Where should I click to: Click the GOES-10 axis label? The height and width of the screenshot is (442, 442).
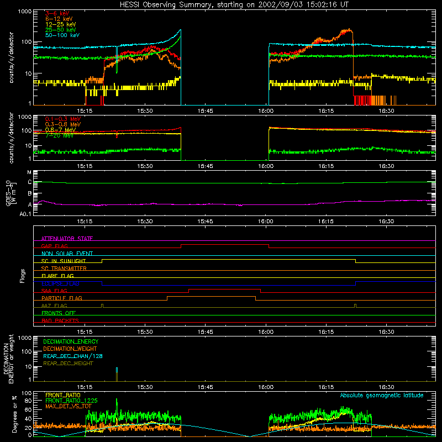pyautogui.click(x=10, y=193)
